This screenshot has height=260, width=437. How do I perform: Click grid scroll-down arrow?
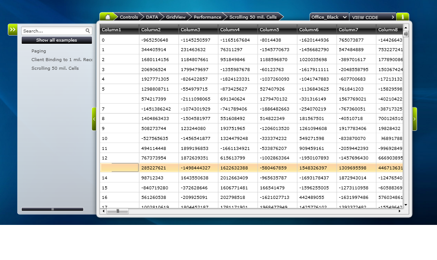click(406, 205)
